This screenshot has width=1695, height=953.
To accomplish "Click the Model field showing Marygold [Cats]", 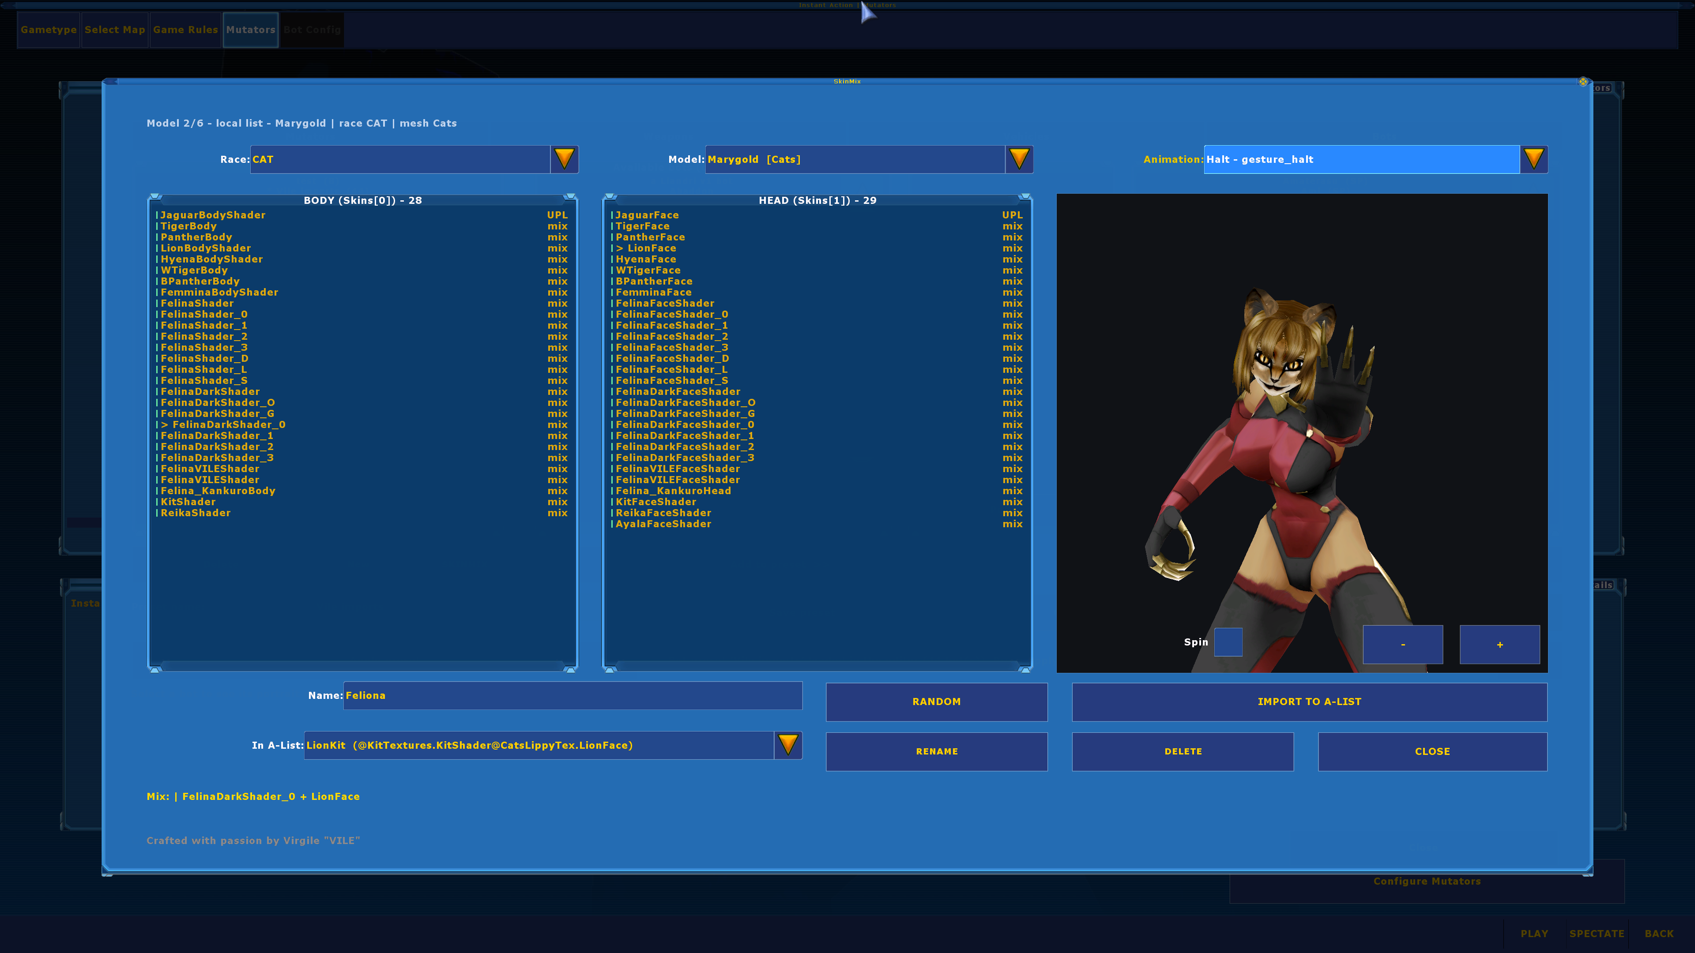I will (x=855, y=159).
